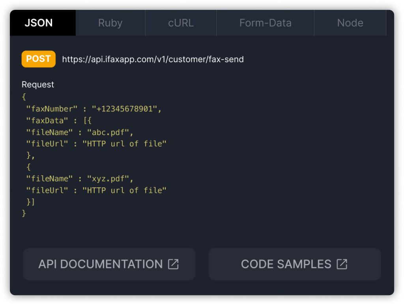Click the orange POST method badge
Image resolution: width=404 pixels, height=305 pixels.
coord(38,59)
